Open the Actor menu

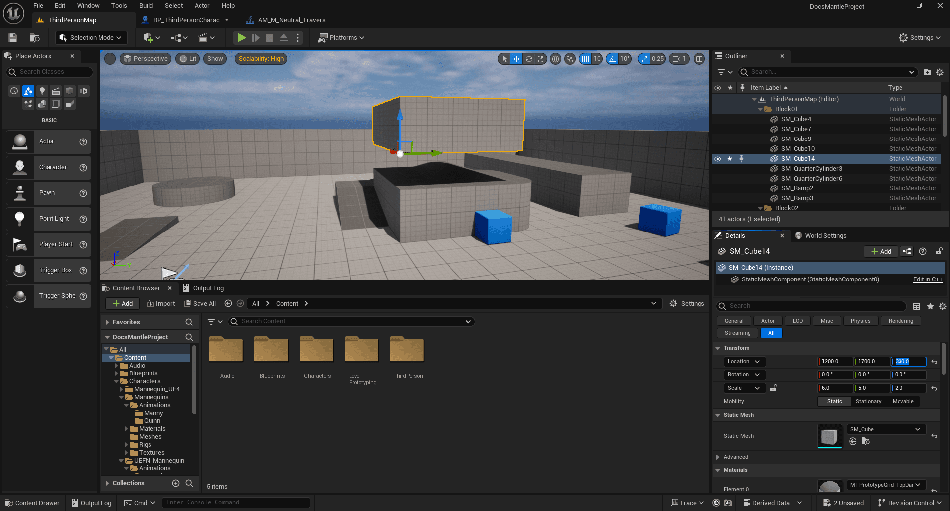click(x=202, y=6)
